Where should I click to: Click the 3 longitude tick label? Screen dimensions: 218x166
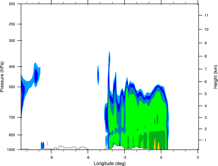(198, 158)
